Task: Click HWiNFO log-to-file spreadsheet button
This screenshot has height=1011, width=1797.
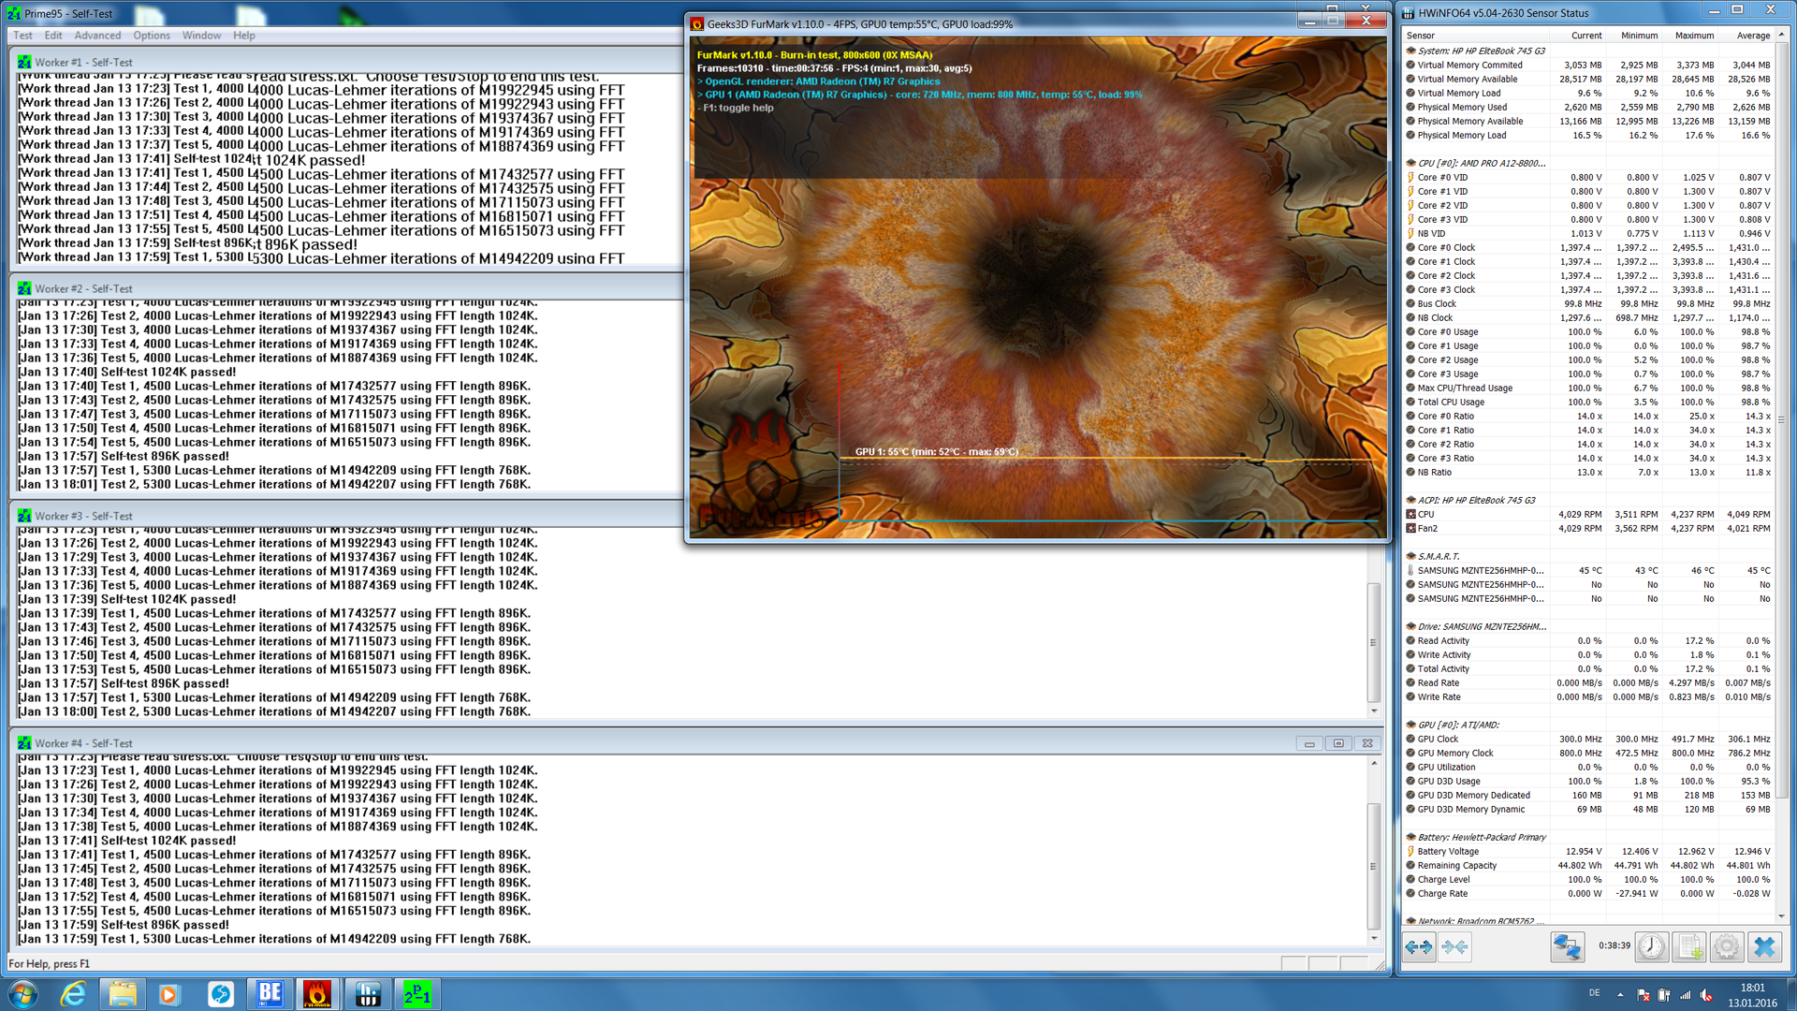Action: 1690,947
